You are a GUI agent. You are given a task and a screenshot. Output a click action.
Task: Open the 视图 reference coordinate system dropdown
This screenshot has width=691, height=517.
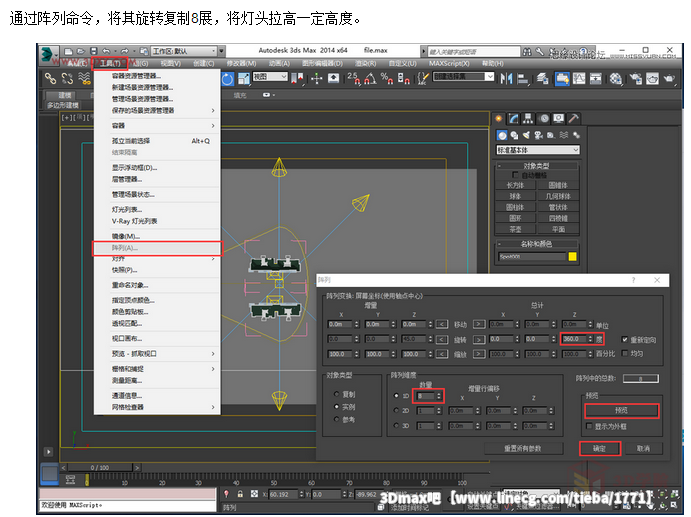[270, 77]
